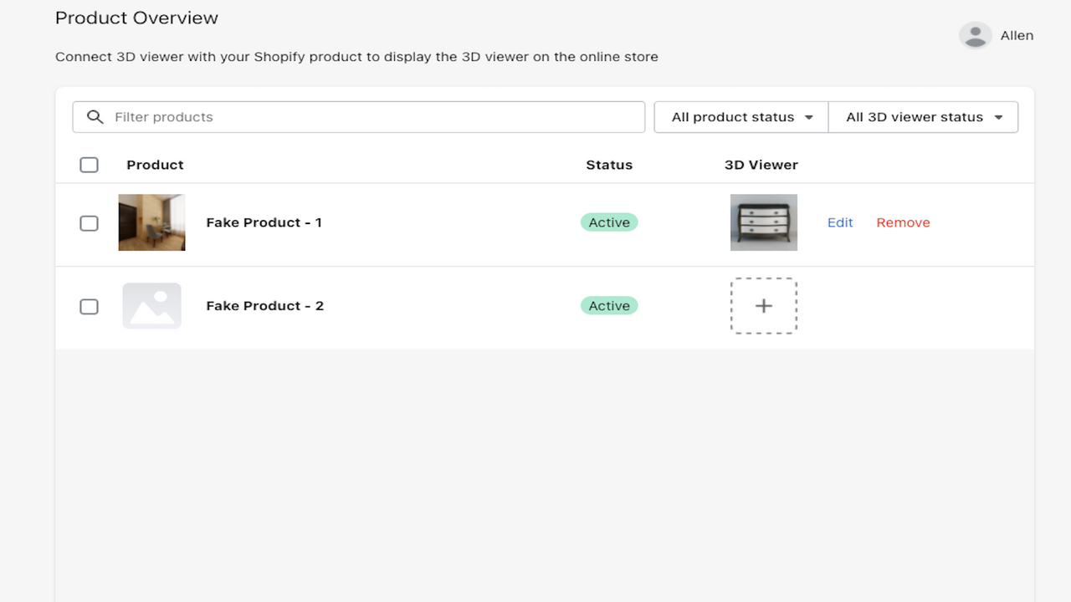Click the Active badge for Fake Product - 2
The width and height of the screenshot is (1071, 602).
[609, 306]
